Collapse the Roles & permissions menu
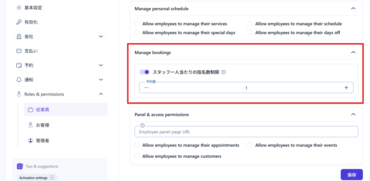Image resolution: width=370 pixels, height=181 pixels. coord(101,94)
